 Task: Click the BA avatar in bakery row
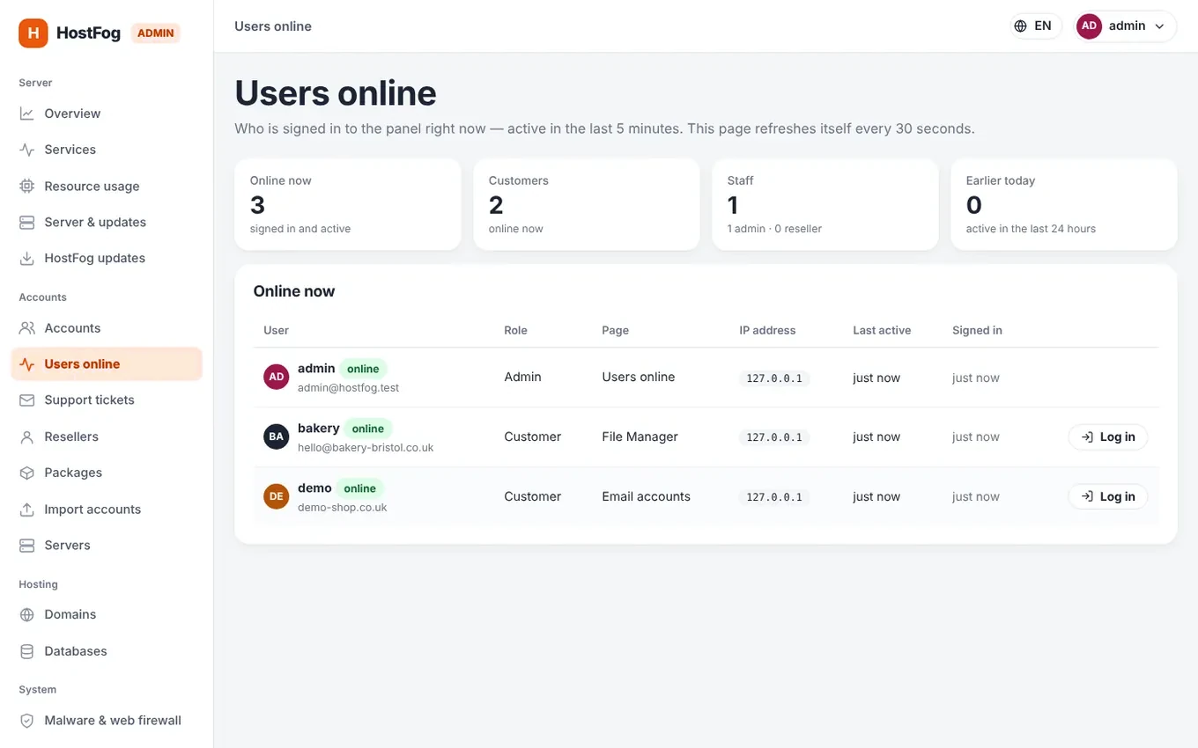coord(277,437)
